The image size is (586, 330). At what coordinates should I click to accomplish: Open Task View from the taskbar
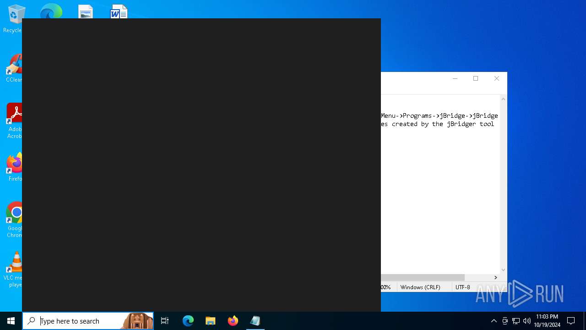[x=165, y=321]
